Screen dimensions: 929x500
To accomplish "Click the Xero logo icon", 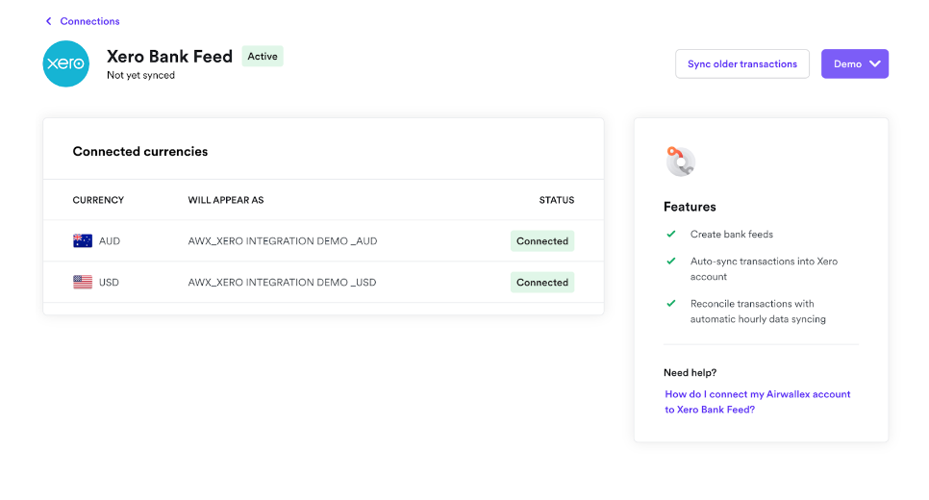I will click(x=65, y=63).
